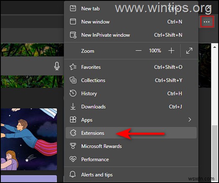This screenshot has height=183, width=219.
Task: Decrease zoom with the minus button
Action: click(x=138, y=51)
